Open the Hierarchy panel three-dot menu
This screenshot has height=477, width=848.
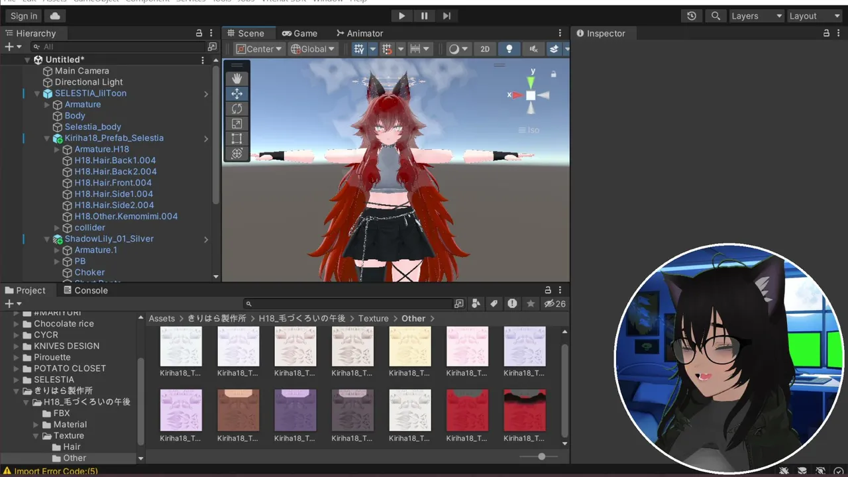pyautogui.click(x=211, y=33)
